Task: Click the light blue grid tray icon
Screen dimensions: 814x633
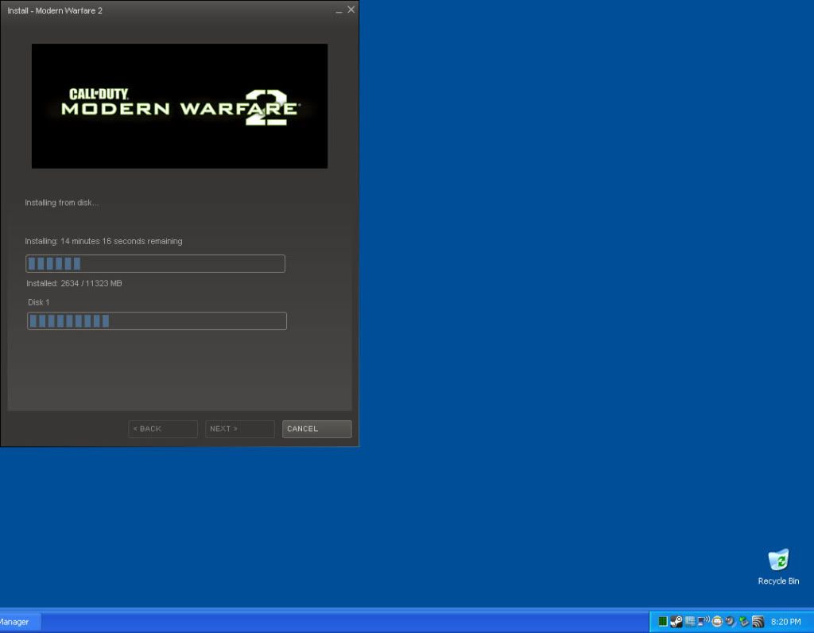Action: [x=690, y=622]
